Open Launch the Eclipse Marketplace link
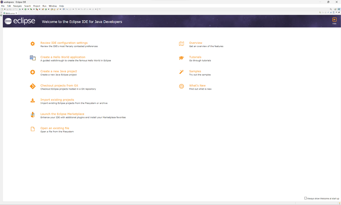Viewport: 341px width, 205px height. (62, 114)
